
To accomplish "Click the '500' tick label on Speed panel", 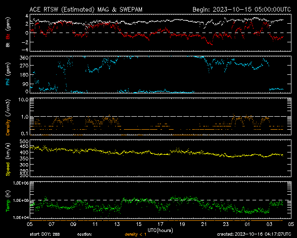I will (x=24, y=141).
